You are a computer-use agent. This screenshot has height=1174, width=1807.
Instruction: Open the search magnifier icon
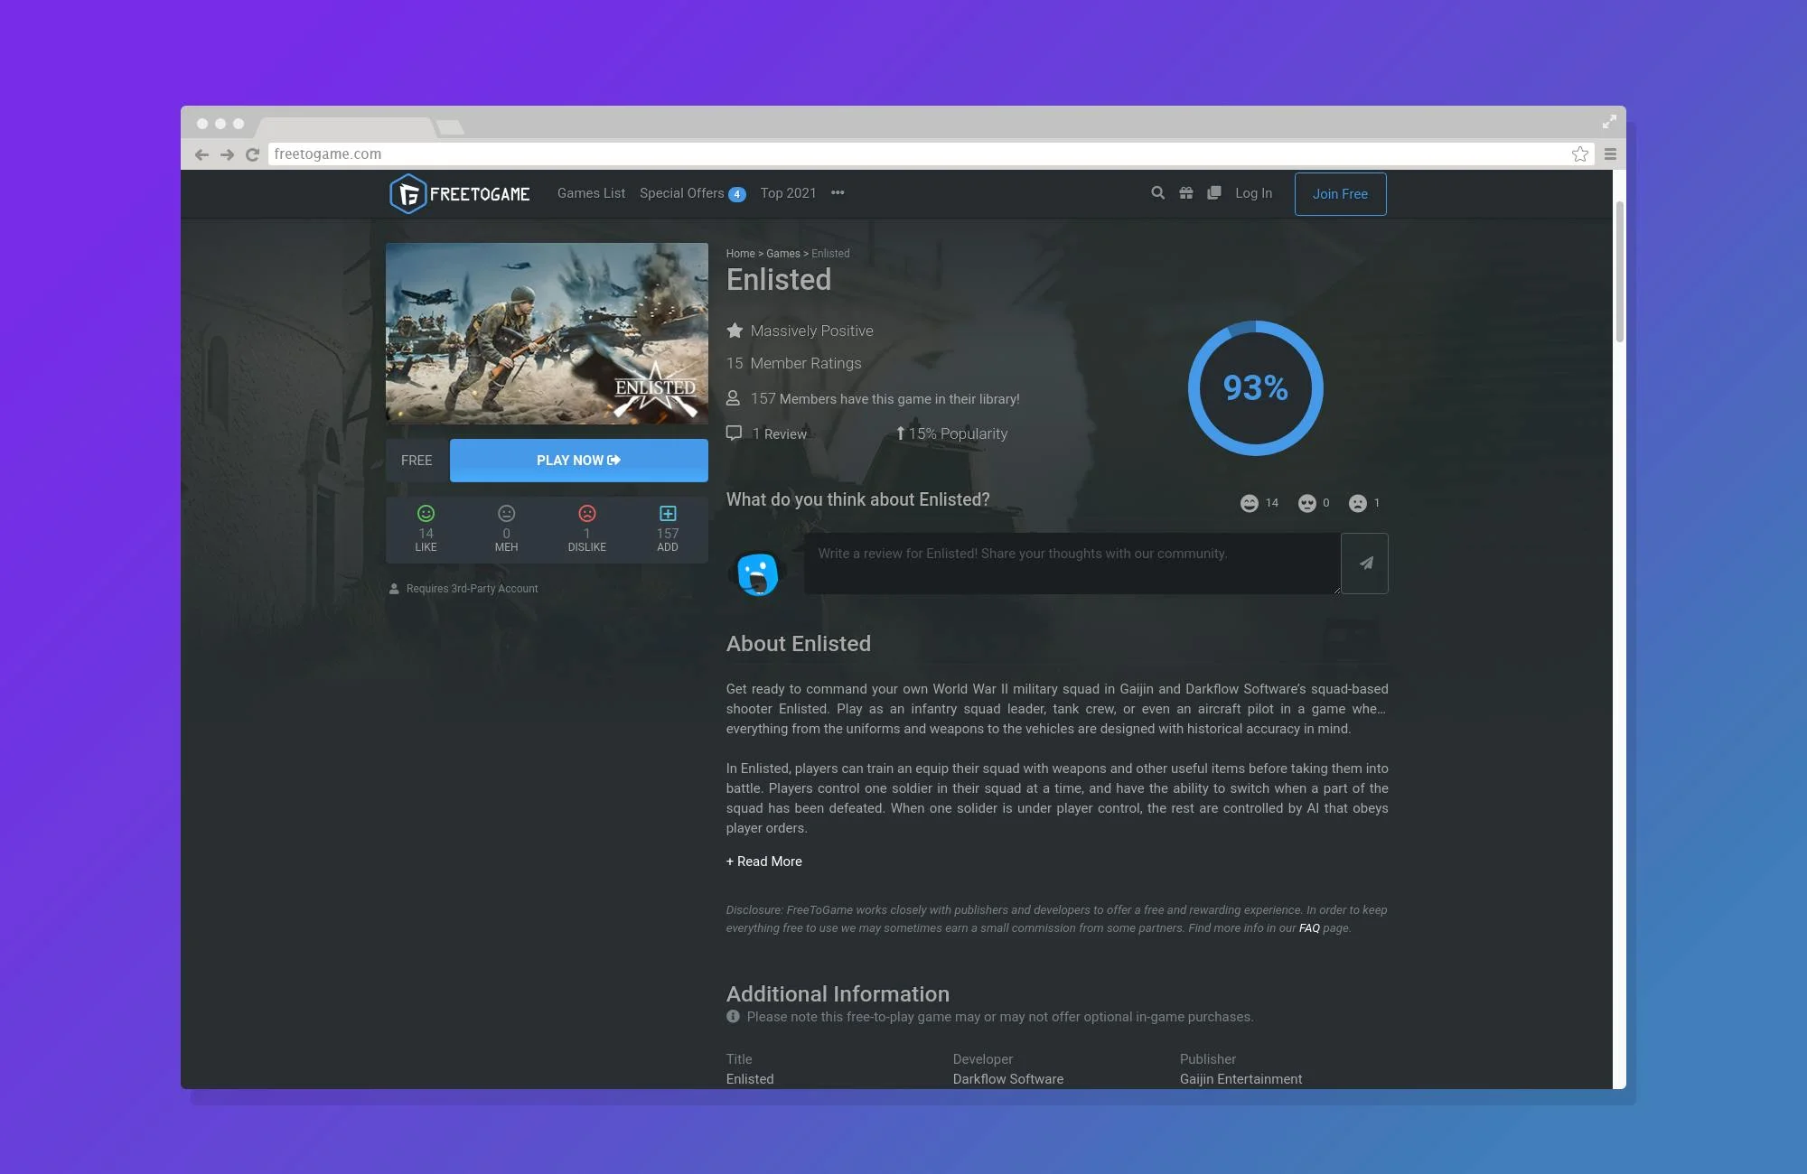click(x=1157, y=193)
